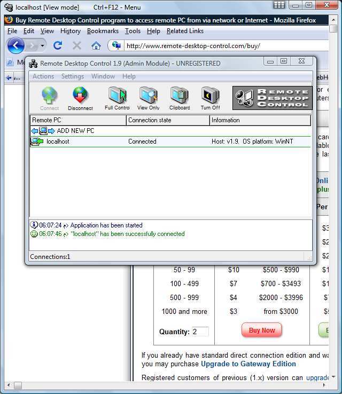Click the viewer horizontal scrollbar thumb
Screen dimensions: 342x394
point(18,385)
